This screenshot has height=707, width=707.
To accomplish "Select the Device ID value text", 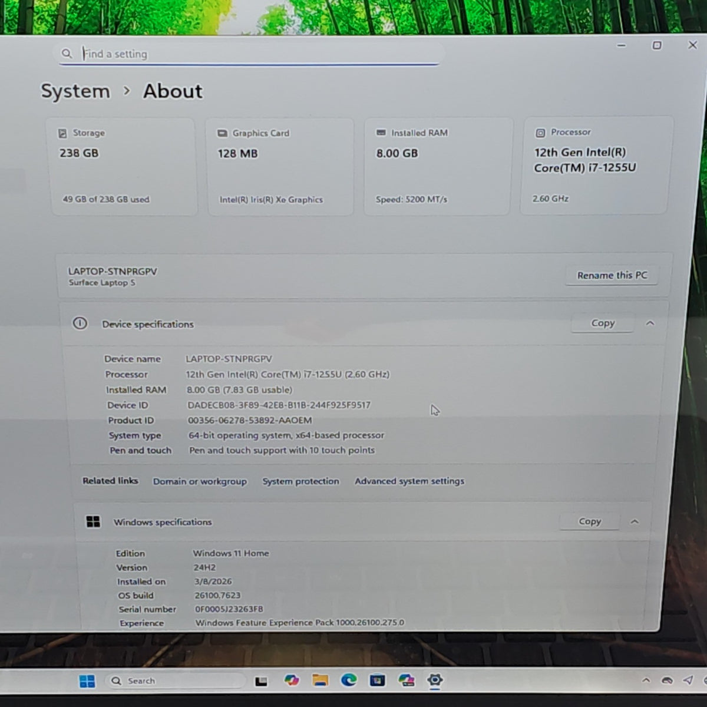I will 279,405.
